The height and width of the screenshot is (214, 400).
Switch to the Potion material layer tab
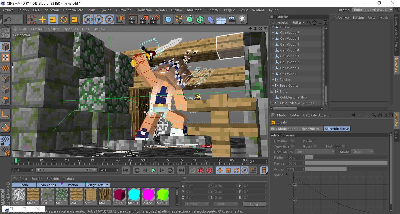73,185
